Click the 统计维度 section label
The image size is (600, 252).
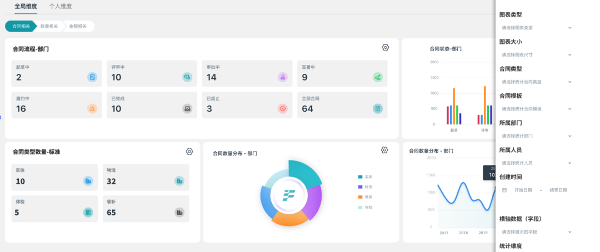point(511,246)
